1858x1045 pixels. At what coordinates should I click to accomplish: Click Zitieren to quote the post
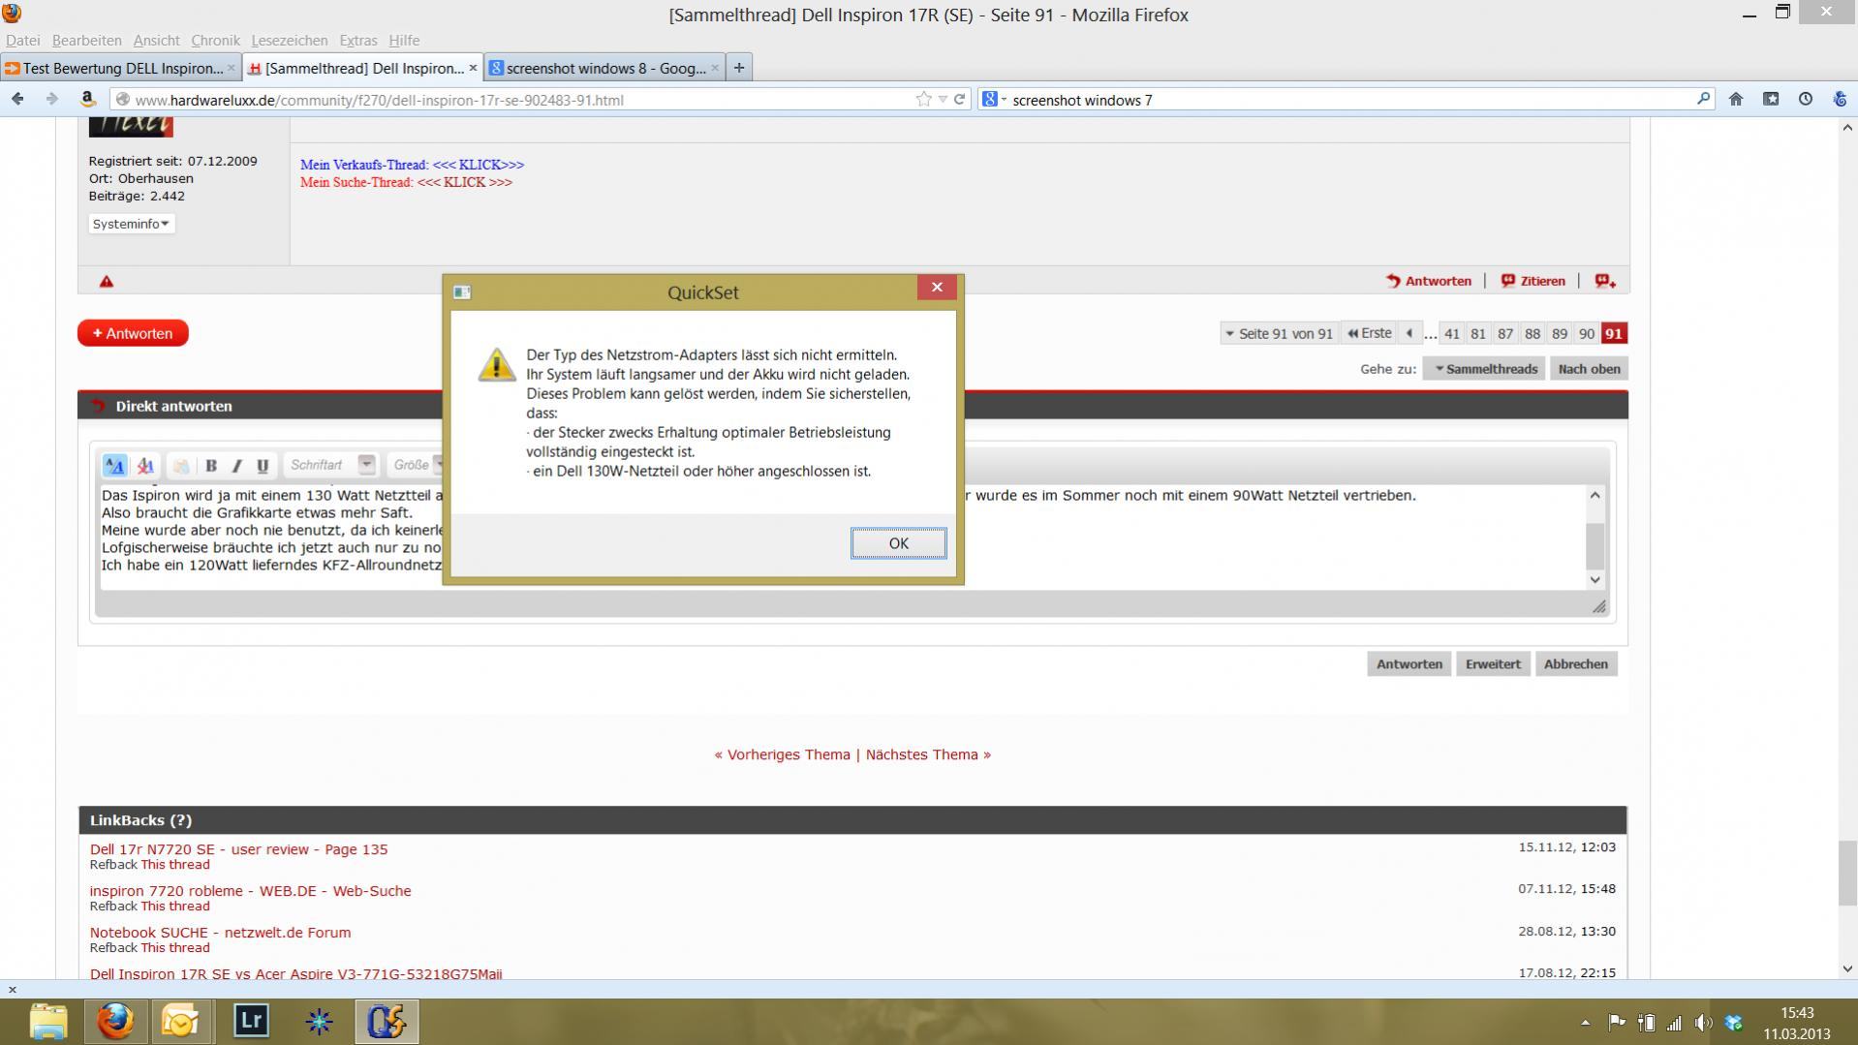(1533, 281)
